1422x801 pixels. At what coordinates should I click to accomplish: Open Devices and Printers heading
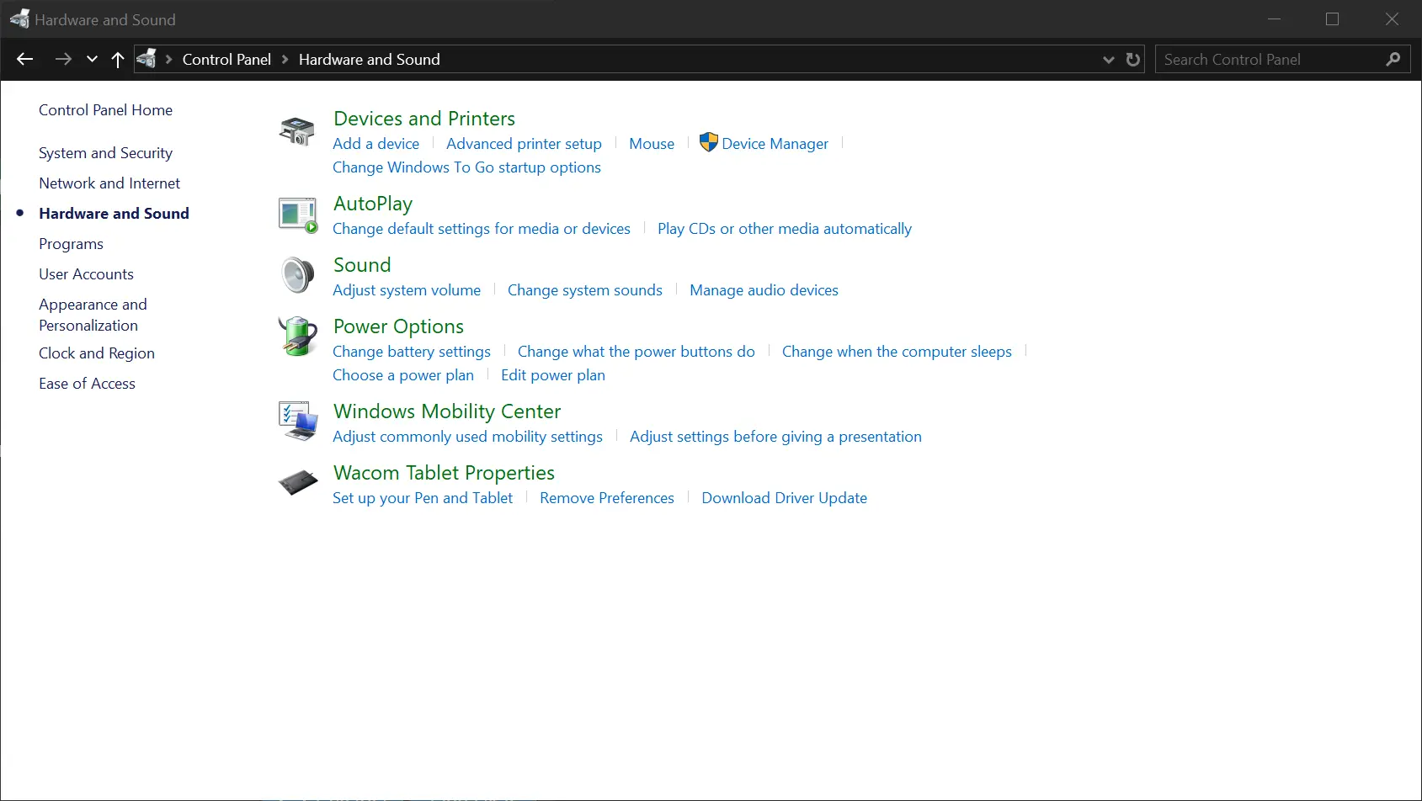pyautogui.click(x=424, y=119)
